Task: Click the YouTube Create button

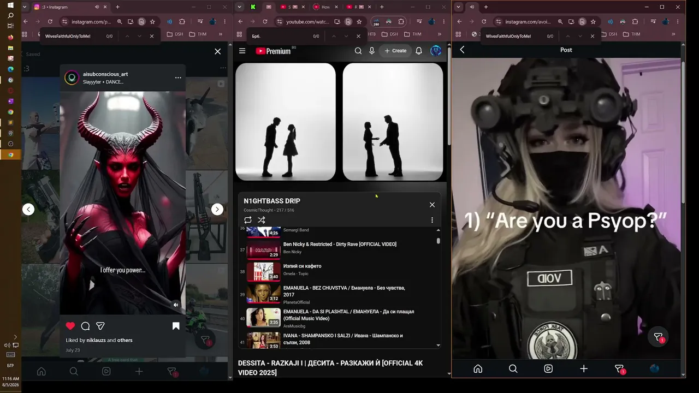Action: coord(395,51)
